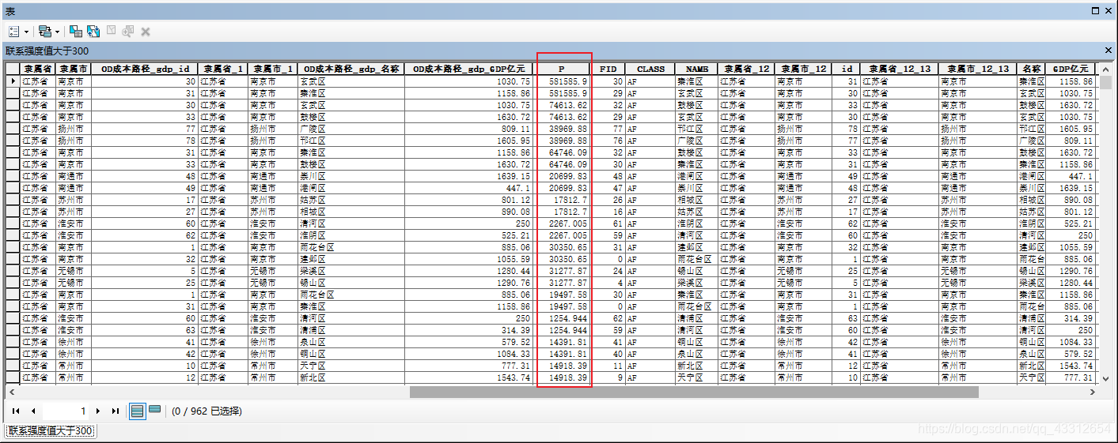The image size is (1118, 443).
Task: Click the 隶属市_12_13 column header
Action: [x=978, y=69]
